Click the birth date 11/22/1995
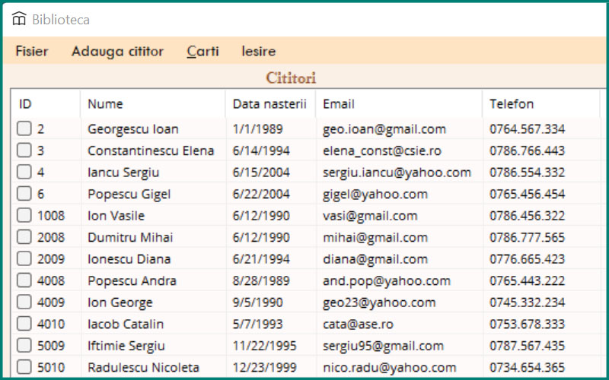The width and height of the screenshot is (609, 380). pyautogui.click(x=265, y=346)
